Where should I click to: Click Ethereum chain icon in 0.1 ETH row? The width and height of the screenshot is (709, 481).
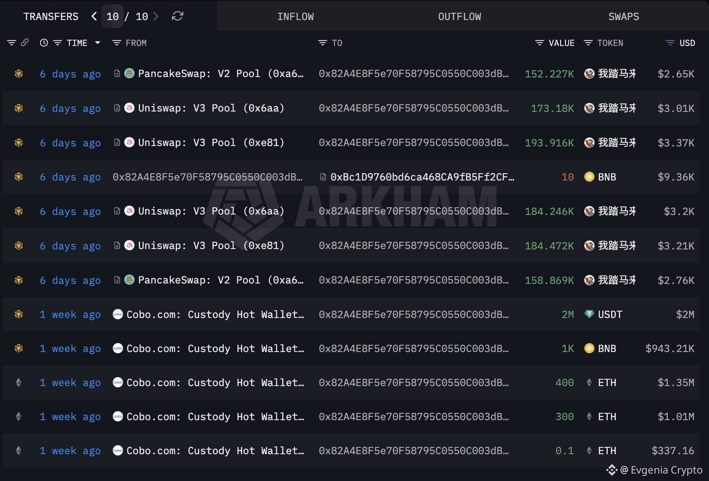(19, 450)
